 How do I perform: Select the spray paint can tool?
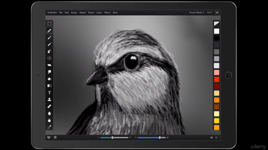(x=49, y=51)
